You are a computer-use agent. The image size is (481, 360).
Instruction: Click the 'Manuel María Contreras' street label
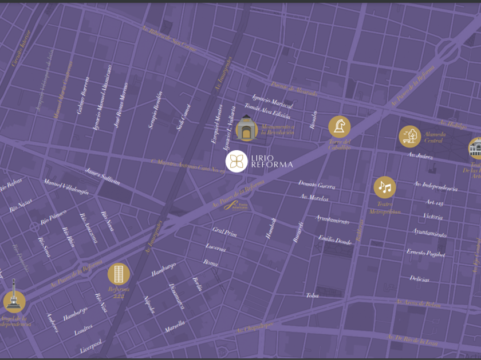point(63,90)
